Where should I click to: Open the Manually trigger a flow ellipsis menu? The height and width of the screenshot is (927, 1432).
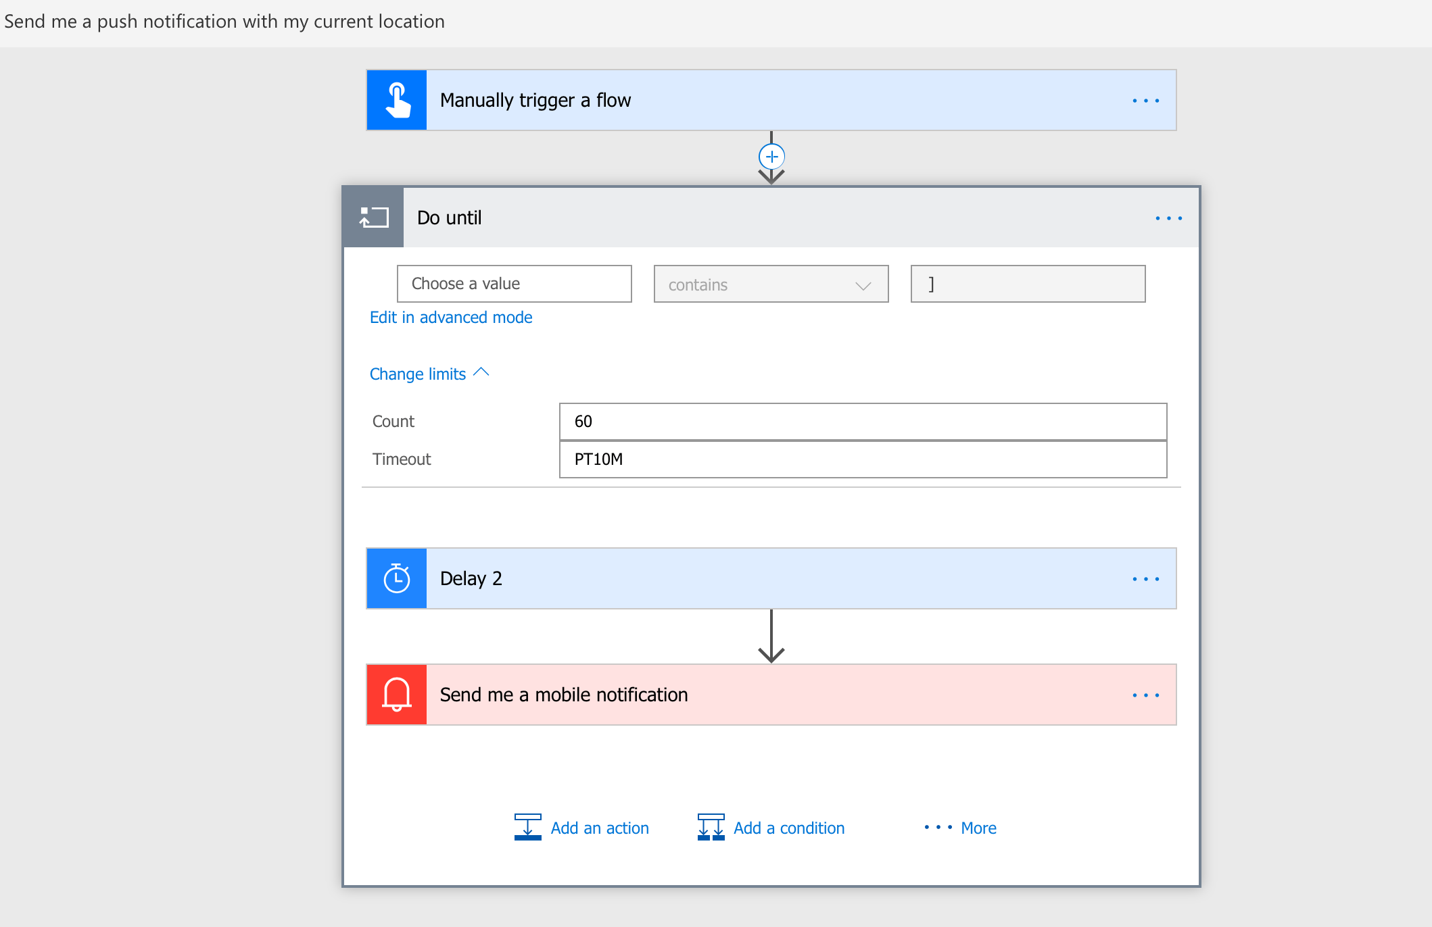(x=1145, y=101)
